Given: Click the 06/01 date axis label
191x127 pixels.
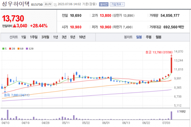Looking at the screenshot, I should [106, 123].
